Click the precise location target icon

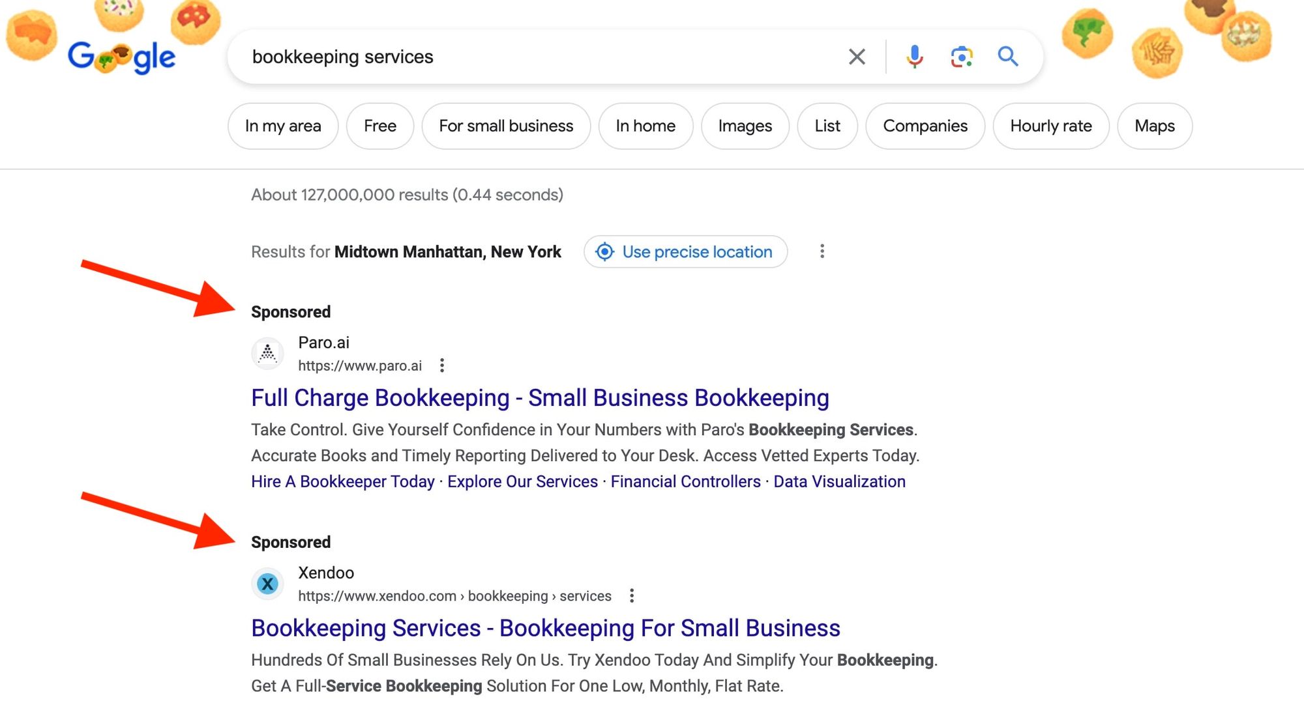pos(605,252)
